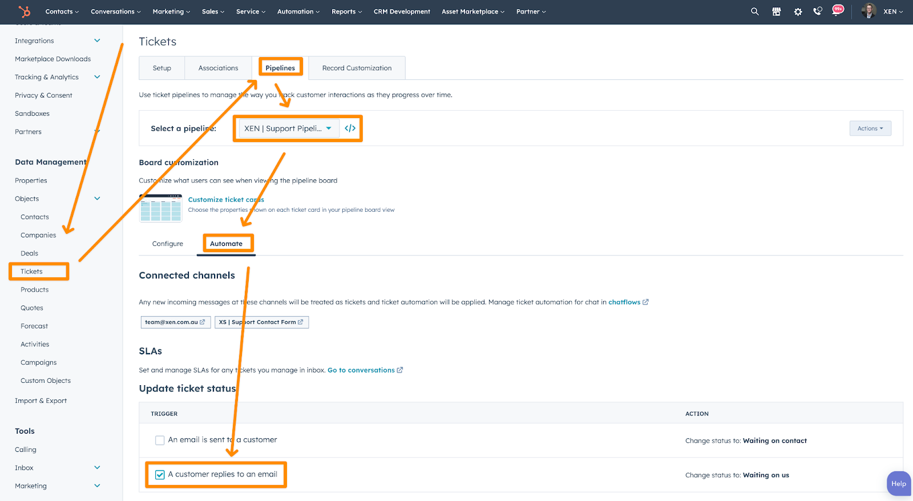Click the pipeline code embed icon

click(x=350, y=128)
